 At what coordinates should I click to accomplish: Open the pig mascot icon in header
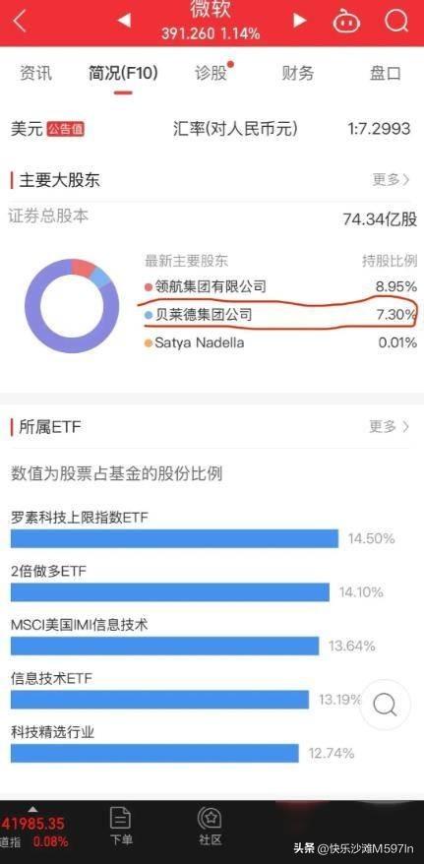[346, 22]
